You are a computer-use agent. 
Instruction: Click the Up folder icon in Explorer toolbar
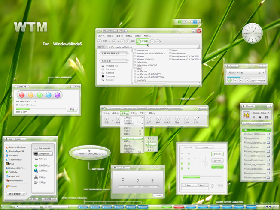122,42
